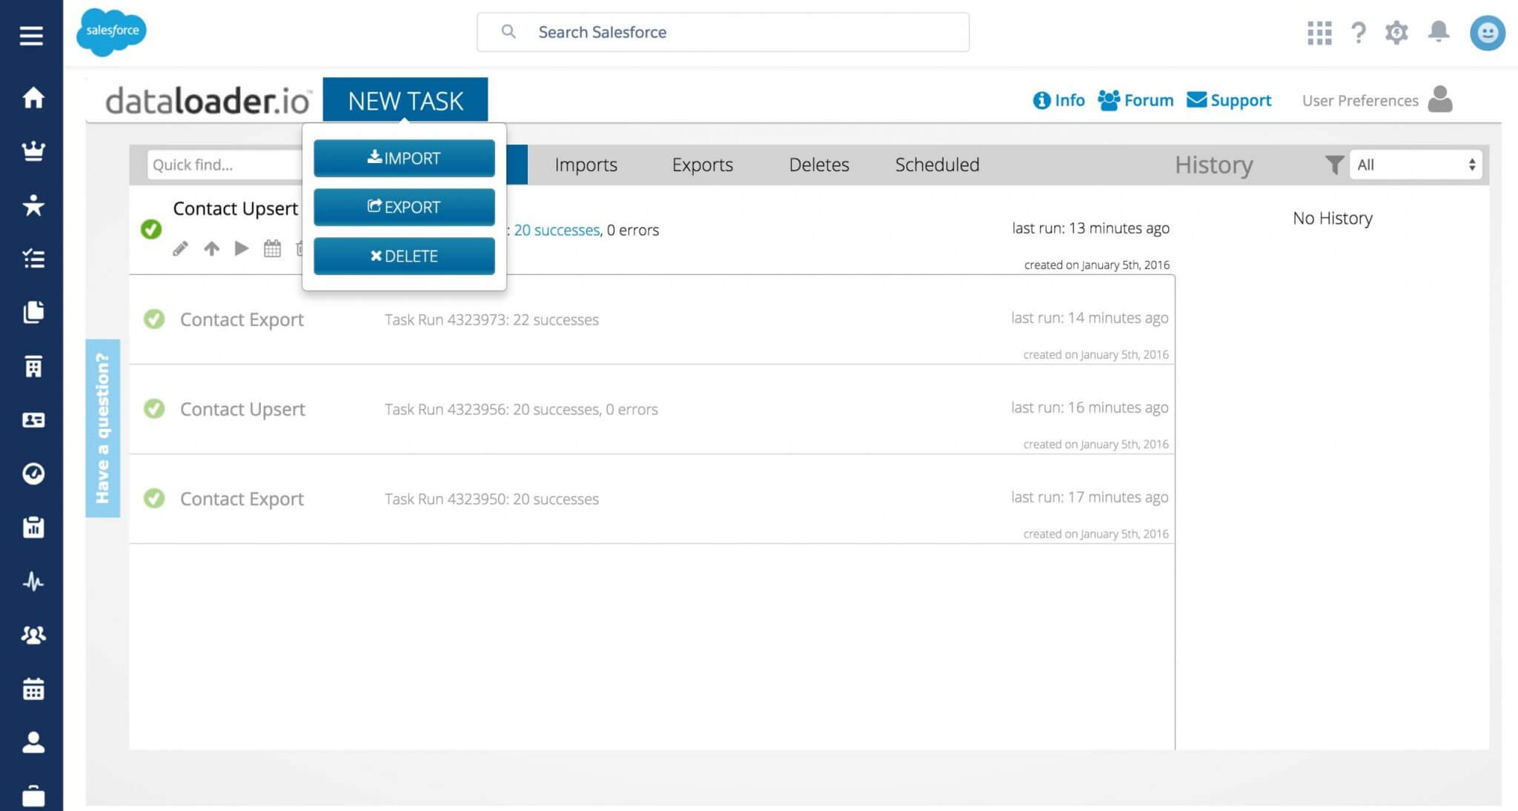
Task: Click the filter funnel icon
Action: click(x=1333, y=165)
